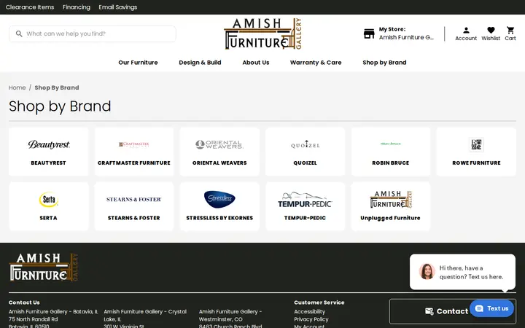This screenshot has height=328, width=525.
Task: Click the Contact envelope icon
Action: coord(429,311)
